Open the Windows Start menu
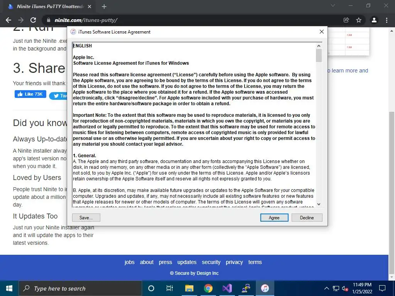The width and height of the screenshot is (395, 296). (x=9, y=288)
